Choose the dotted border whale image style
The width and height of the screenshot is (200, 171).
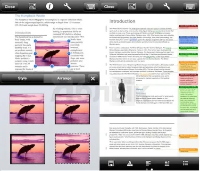coord(72,149)
